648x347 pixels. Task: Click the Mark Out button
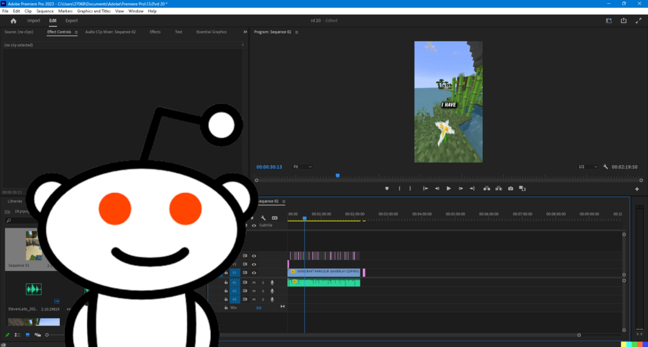pyautogui.click(x=410, y=188)
